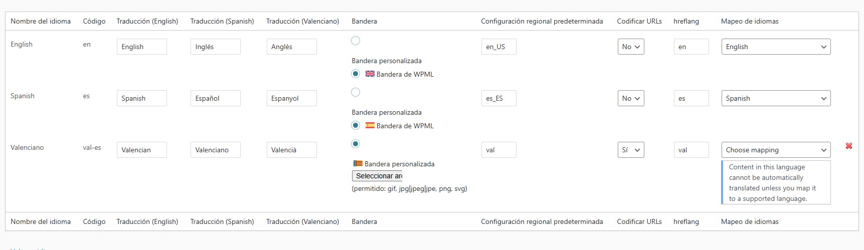Click the Valenciano default locale field
The image size is (864, 250).
(x=498, y=150)
